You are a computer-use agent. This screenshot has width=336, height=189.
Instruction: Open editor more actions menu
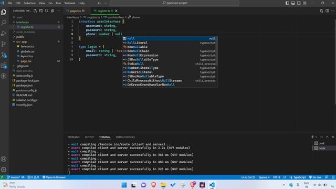333,10
